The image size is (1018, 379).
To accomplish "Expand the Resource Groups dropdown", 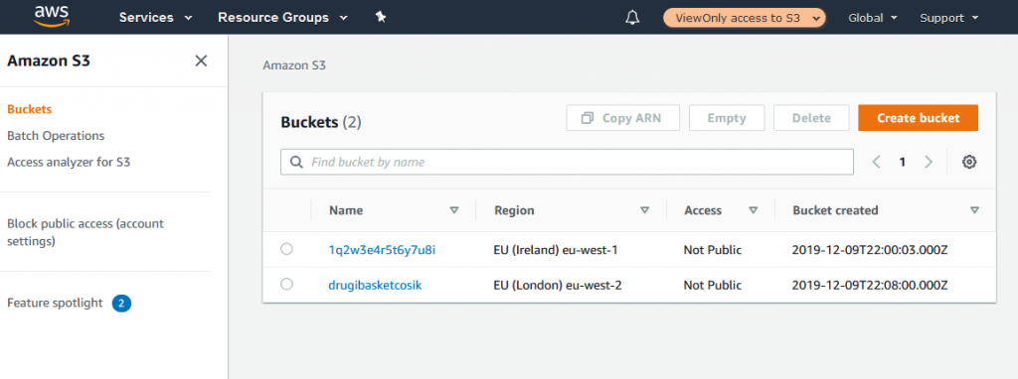I will click(x=283, y=18).
